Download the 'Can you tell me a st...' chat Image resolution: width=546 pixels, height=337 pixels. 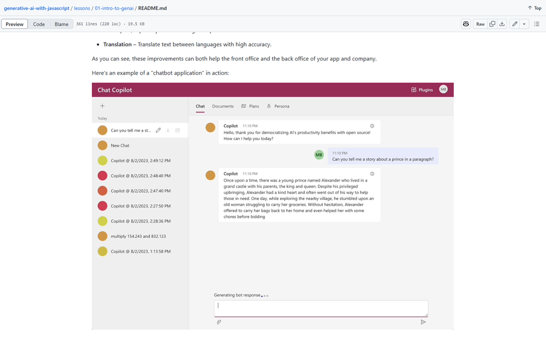pos(168,130)
